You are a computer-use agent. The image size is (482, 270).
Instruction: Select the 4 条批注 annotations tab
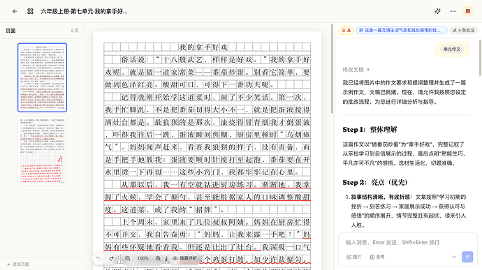coord(464,30)
